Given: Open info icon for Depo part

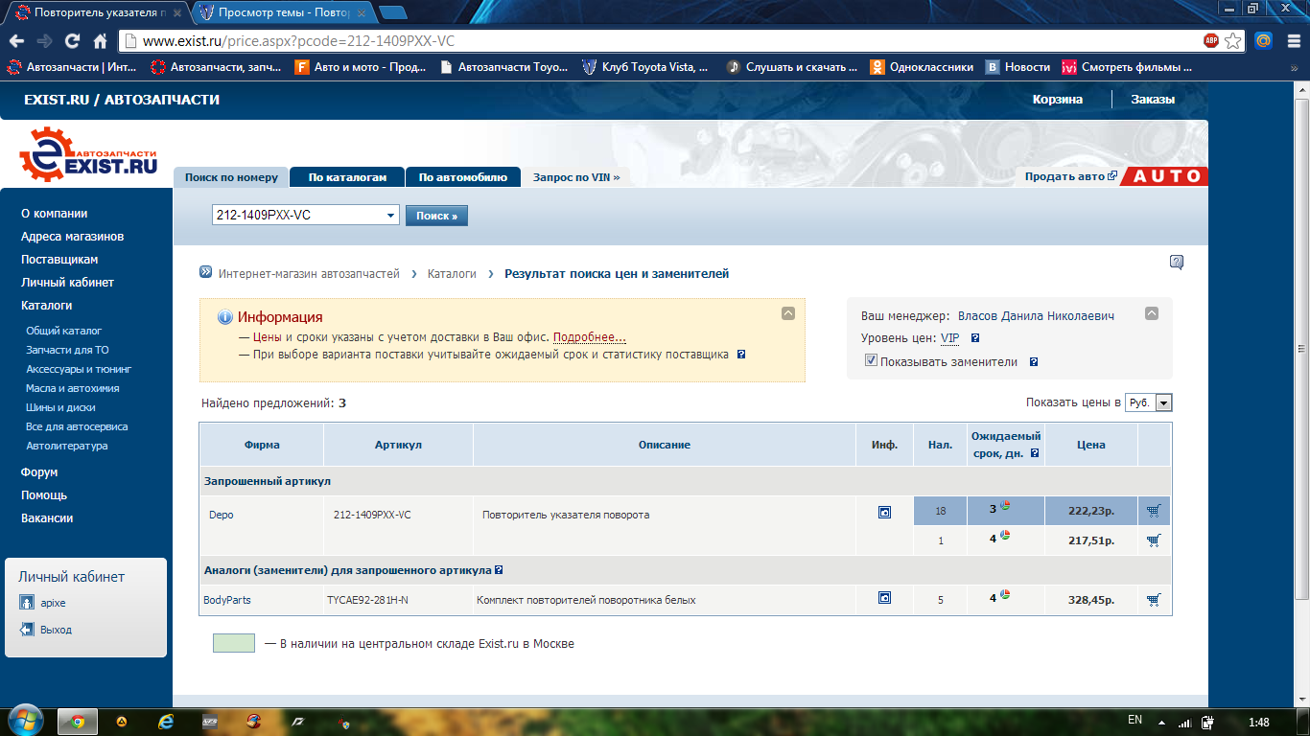Looking at the screenshot, I should pos(884,513).
